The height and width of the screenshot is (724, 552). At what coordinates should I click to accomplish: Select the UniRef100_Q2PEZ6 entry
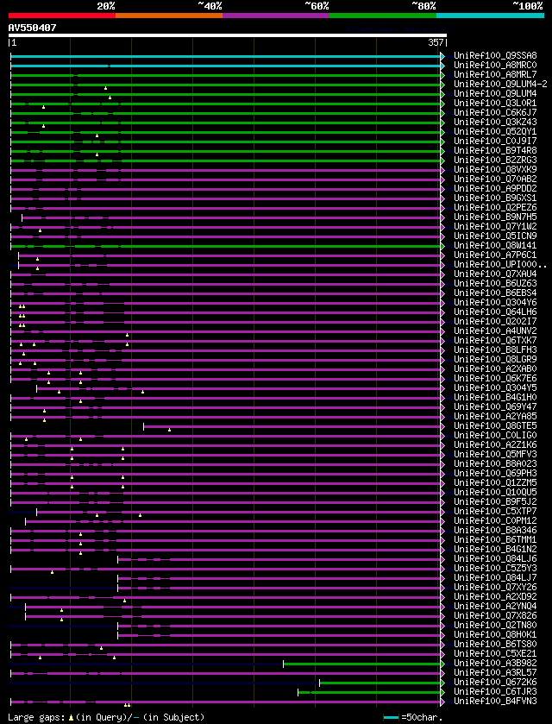tap(495, 208)
